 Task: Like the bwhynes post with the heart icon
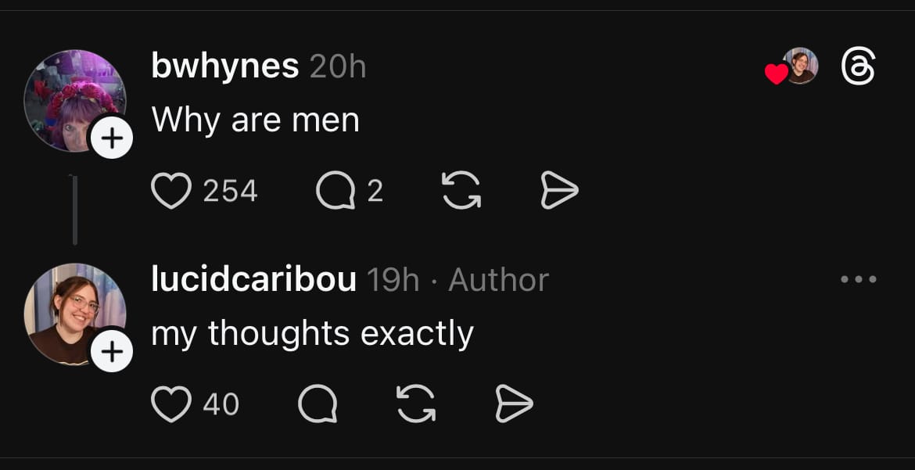pos(171,190)
